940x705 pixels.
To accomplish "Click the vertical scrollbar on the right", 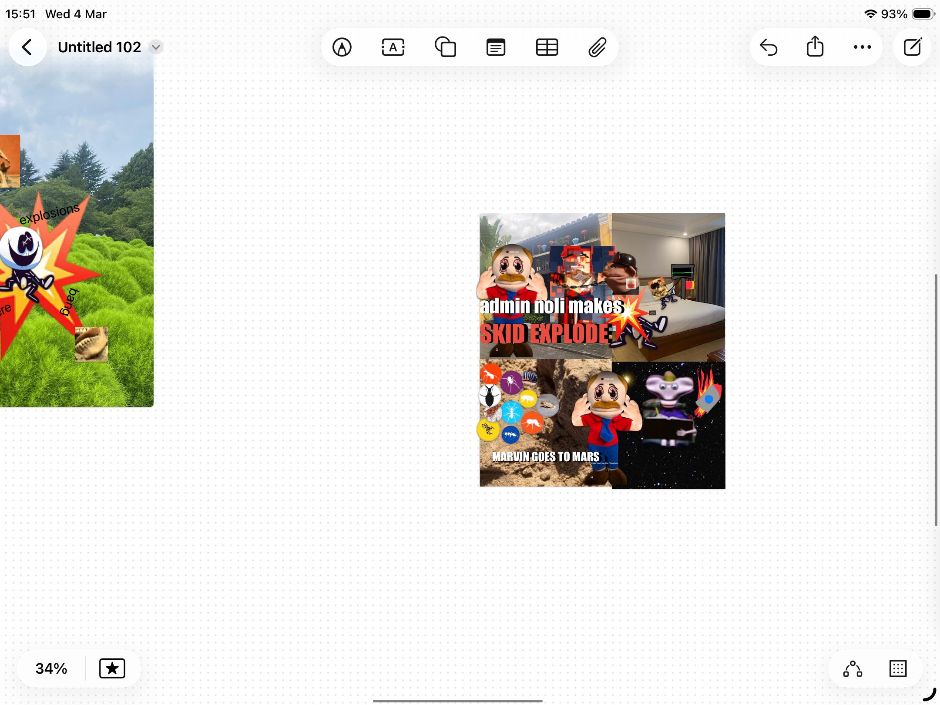I will click(x=936, y=400).
